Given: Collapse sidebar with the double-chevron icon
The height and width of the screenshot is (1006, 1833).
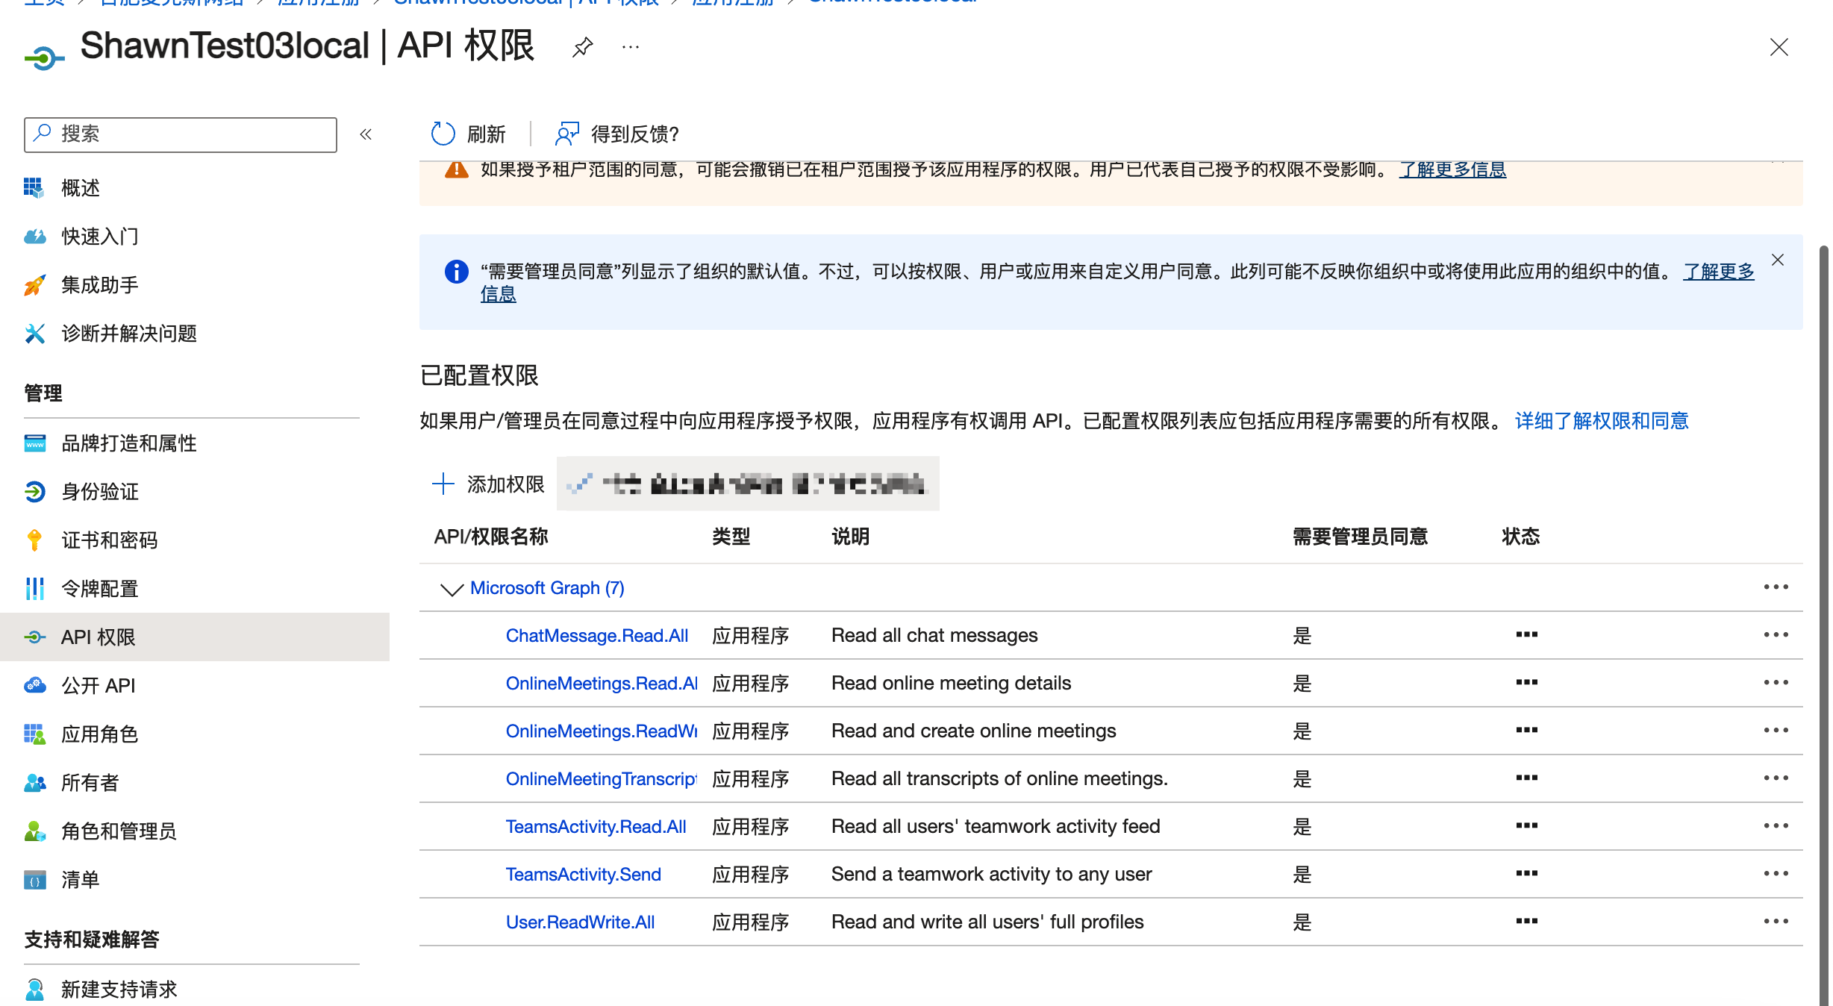Looking at the screenshot, I should click(x=366, y=134).
